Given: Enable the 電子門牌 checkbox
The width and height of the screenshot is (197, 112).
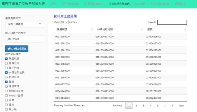Looking at the screenshot, I should (6, 68).
